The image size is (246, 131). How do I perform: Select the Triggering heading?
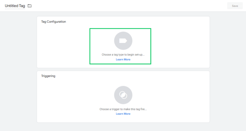click(x=48, y=76)
